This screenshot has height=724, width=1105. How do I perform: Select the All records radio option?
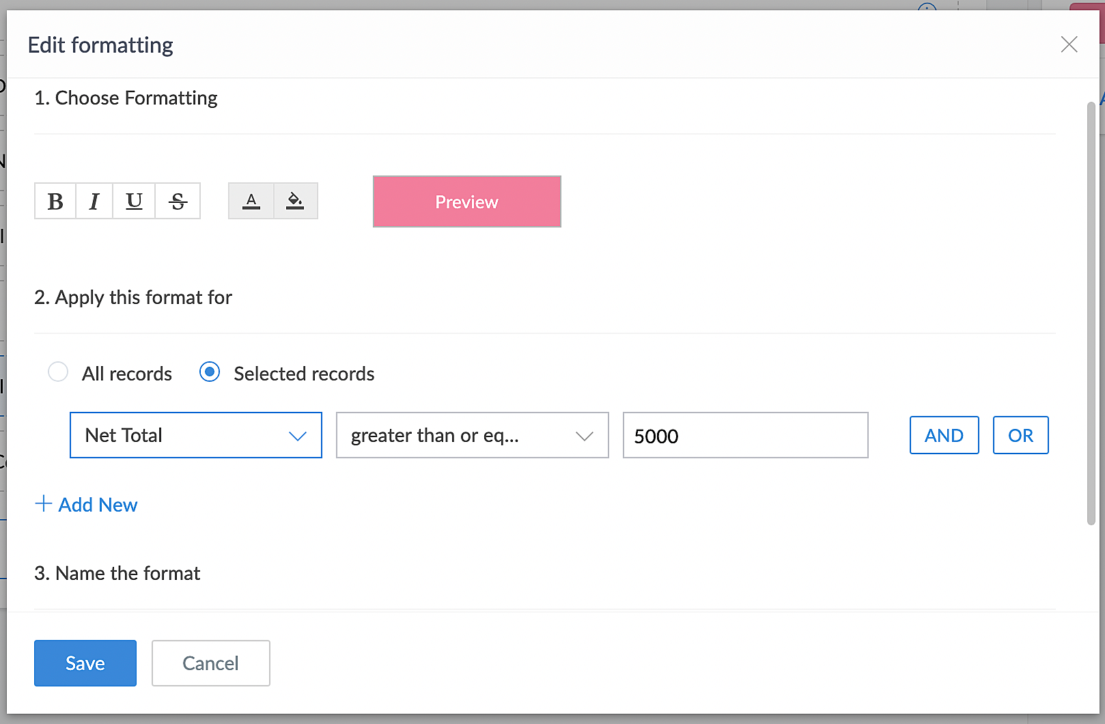point(58,372)
